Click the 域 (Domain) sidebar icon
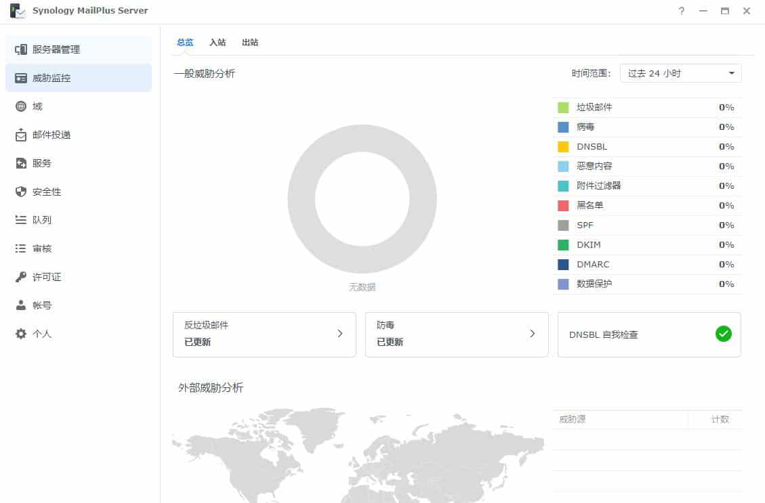The width and height of the screenshot is (765, 503). pyautogui.click(x=43, y=106)
